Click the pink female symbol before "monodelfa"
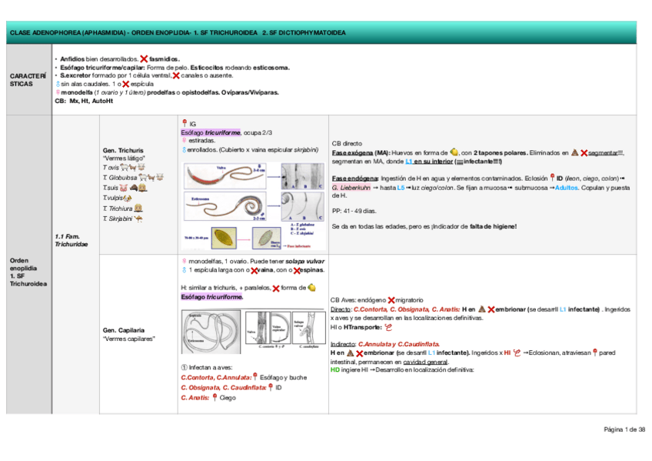The height and width of the screenshot is (461, 652). pyautogui.click(x=58, y=92)
